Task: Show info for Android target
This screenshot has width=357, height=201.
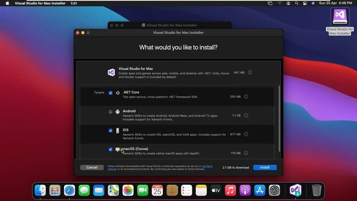Action: click(246, 116)
